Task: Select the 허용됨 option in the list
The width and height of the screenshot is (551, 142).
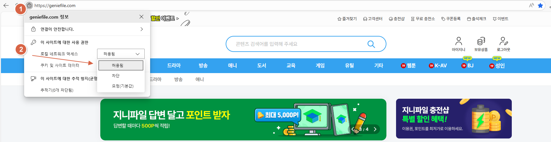Action: pos(121,65)
